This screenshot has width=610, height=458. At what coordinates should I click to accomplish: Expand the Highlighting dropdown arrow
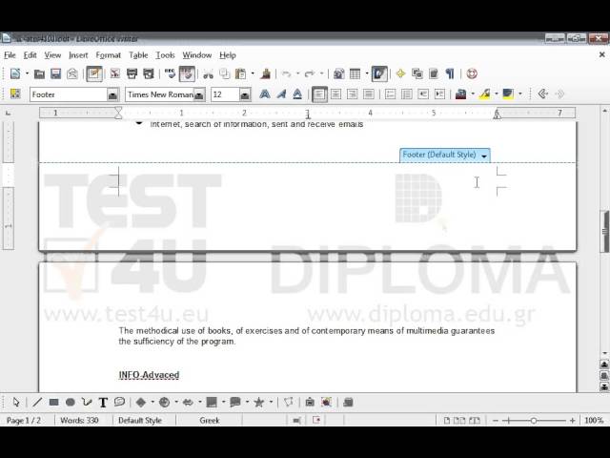[x=497, y=94]
